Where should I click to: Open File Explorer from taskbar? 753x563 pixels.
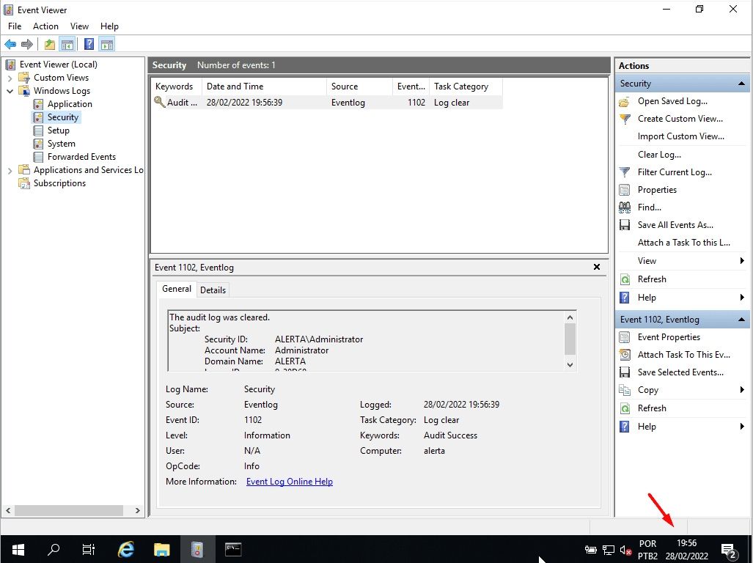[x=162, y=549]
